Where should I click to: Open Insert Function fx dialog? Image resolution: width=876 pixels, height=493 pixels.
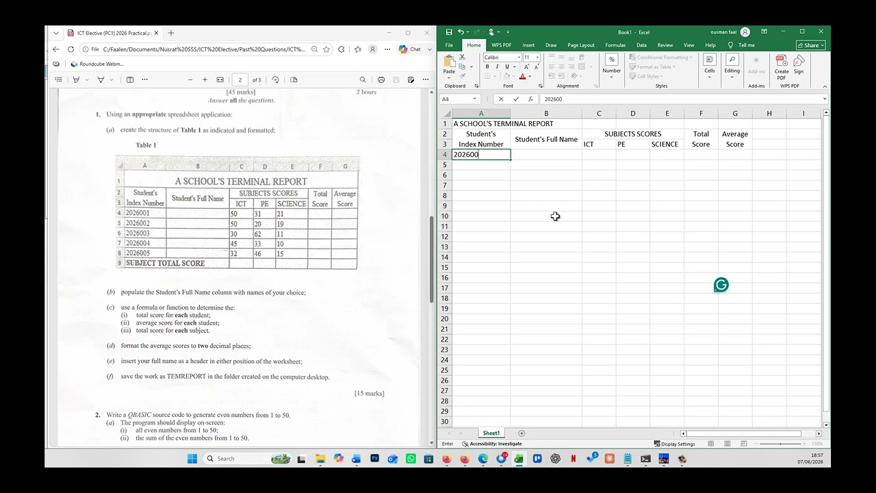(530, 99)
